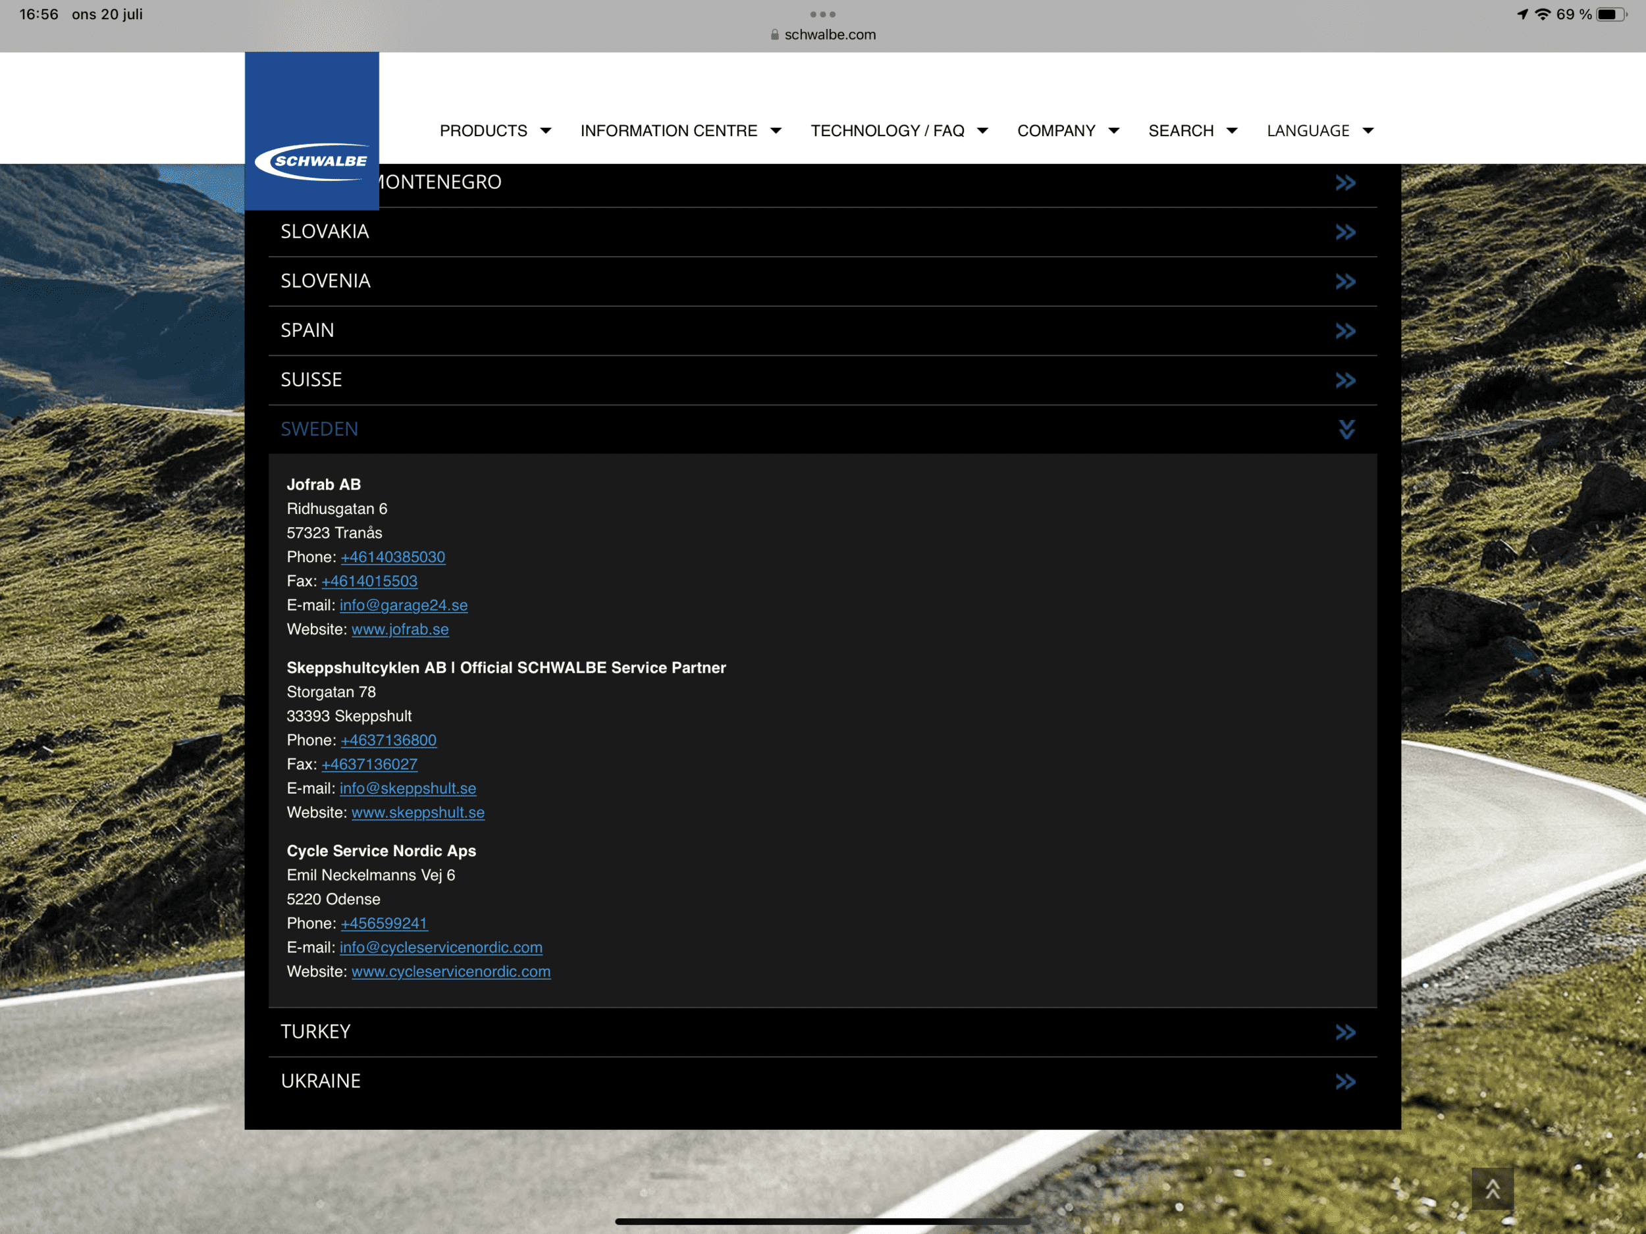The width and height of the screenshot is (1646, 1234).
Task: Expand the Montenegro row double-arrow
Action: (1345, 183)
